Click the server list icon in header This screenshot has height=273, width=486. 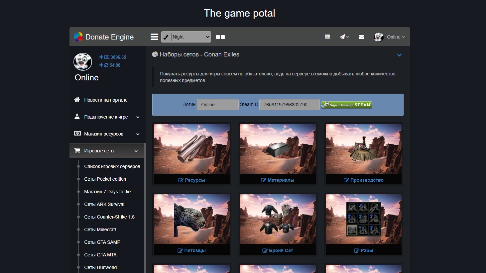point(327,37)
